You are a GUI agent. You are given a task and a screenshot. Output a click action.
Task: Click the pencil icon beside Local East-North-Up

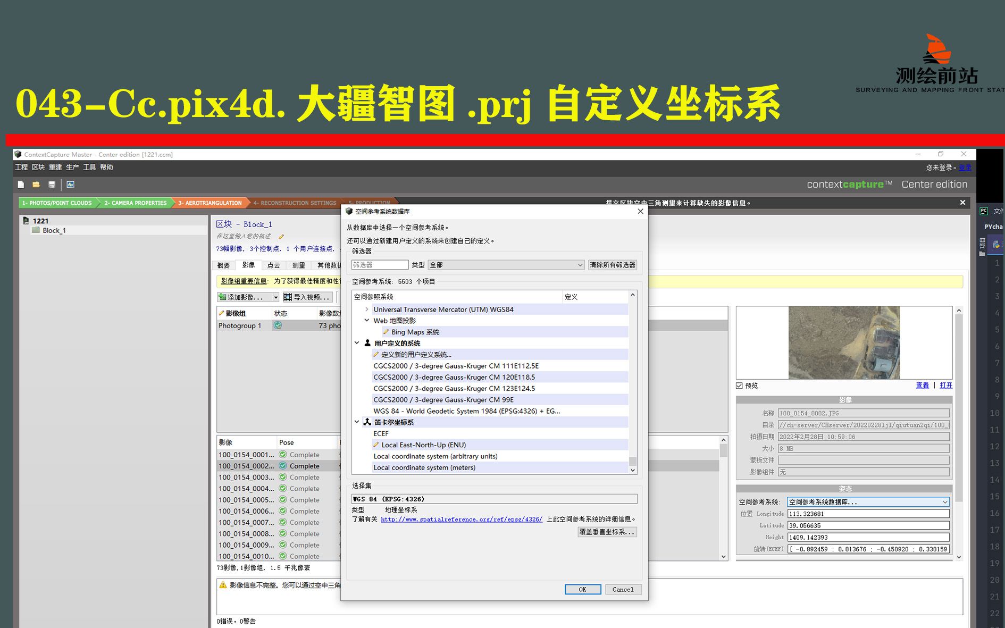pyautogui.click(x=376, y=445)
